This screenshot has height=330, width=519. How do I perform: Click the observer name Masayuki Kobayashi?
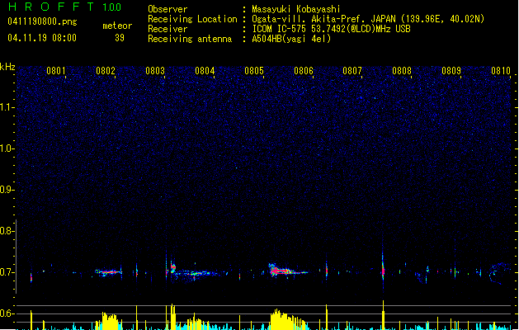coord(296,9)
